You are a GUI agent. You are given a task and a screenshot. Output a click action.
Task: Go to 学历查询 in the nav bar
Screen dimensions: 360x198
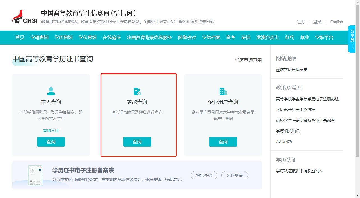click(64, 38)
